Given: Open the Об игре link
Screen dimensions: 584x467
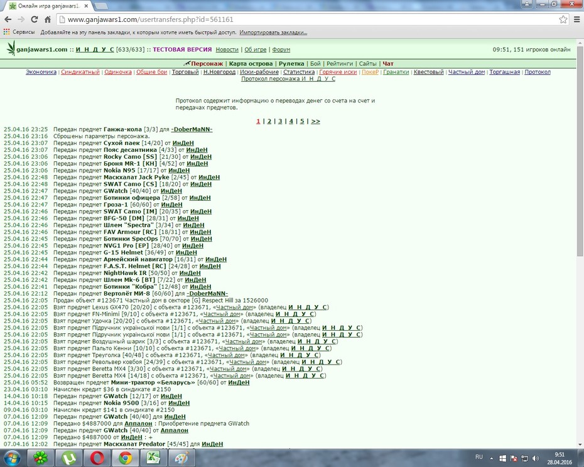Looking at the screenshot, I should click(255, 50).
